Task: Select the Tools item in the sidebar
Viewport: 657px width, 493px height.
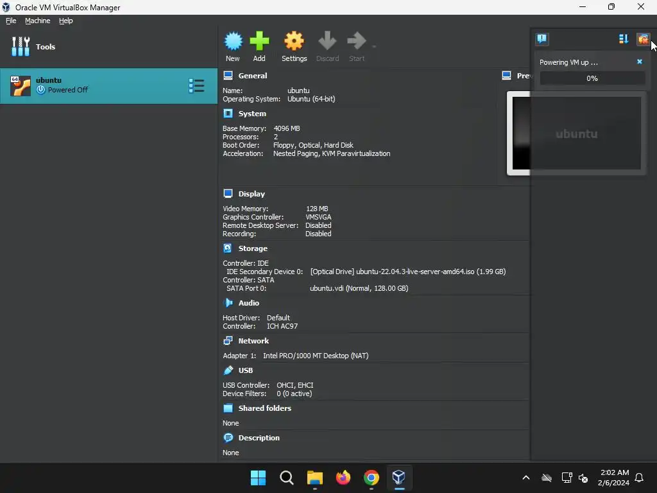Action: [108, 46]
